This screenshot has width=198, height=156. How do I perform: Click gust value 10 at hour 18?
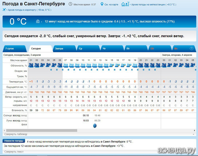coord(129,101)
